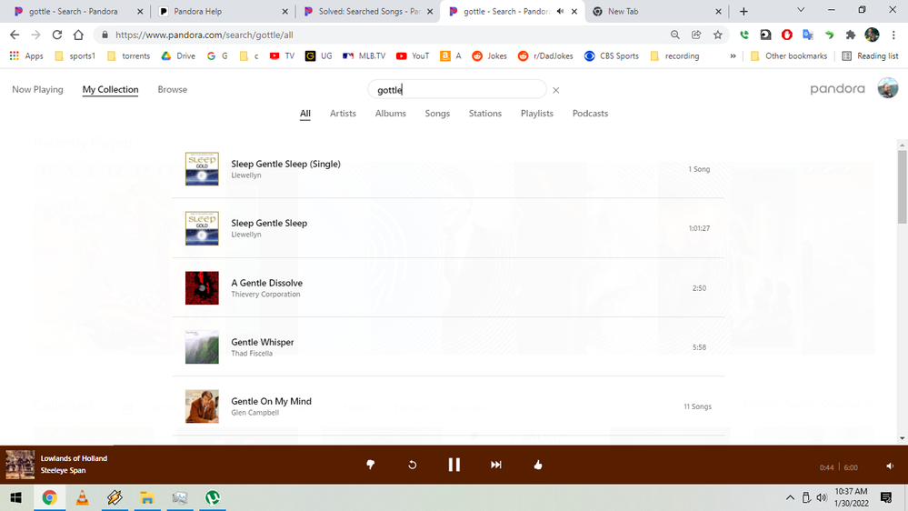Skip to next song
The image size is (908, 511).
click(496, 465)
